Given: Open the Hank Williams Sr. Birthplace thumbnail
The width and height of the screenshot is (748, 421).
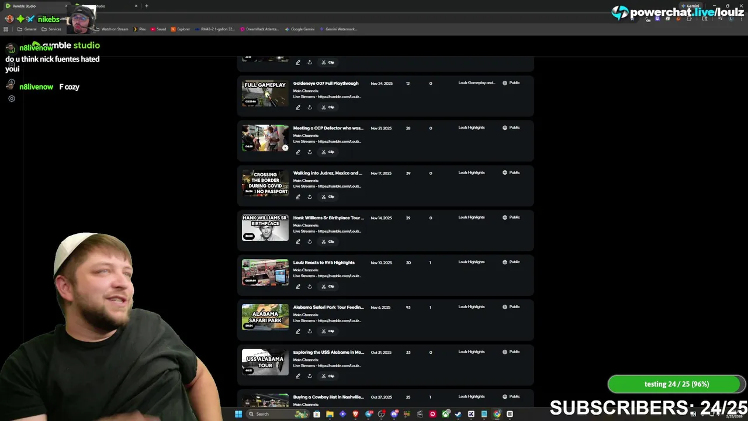Looking at the screenshot, I should tap(265, 227).
